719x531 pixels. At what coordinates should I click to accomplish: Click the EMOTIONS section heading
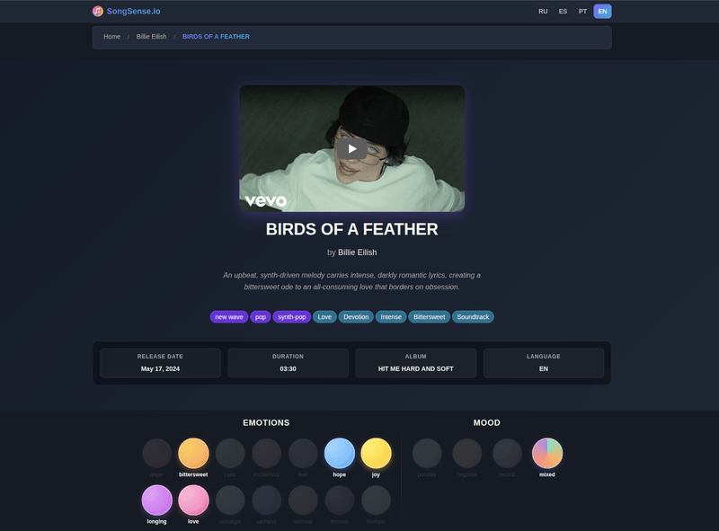266,423
